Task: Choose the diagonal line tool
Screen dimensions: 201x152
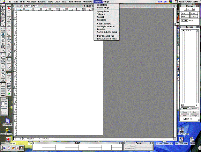Action: [9, 18]
